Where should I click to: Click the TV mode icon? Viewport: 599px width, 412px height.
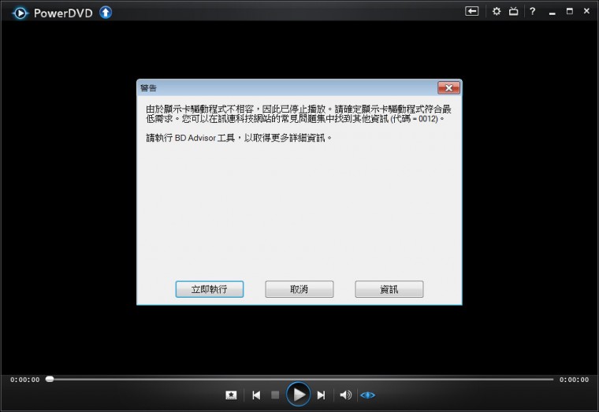coord(514,12)
